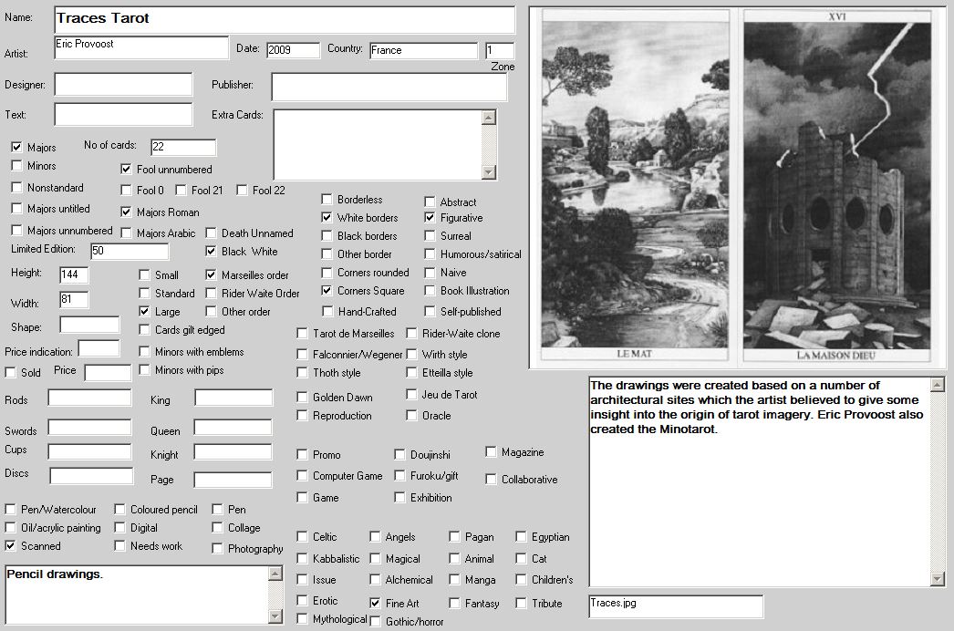Screen dimensions: 954x631
Task: Click the La Maison Dieu card image
Action: 837,186
